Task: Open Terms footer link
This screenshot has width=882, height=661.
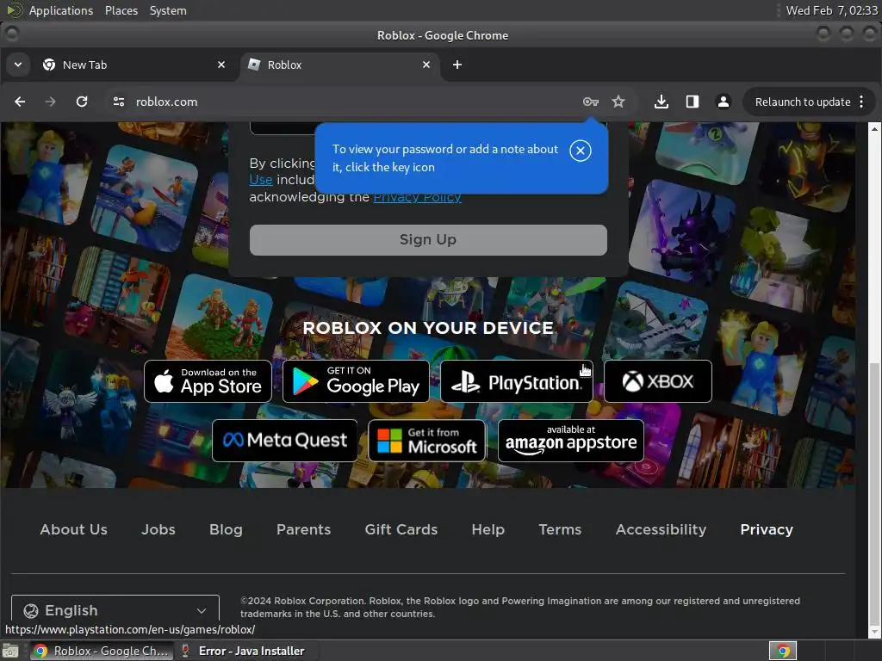Action: click(560, 529)
